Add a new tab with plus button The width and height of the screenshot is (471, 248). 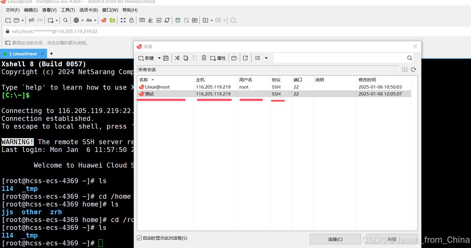point(51,54)
